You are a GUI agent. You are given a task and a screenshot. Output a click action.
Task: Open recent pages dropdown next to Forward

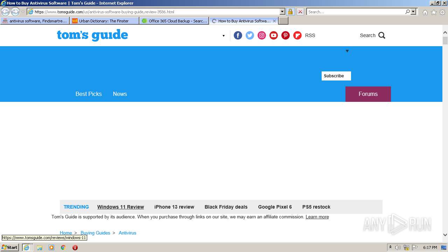click(23, 12)
